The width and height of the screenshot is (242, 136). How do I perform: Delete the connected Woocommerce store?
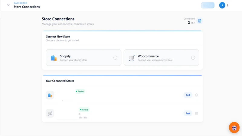coord(196,113)
